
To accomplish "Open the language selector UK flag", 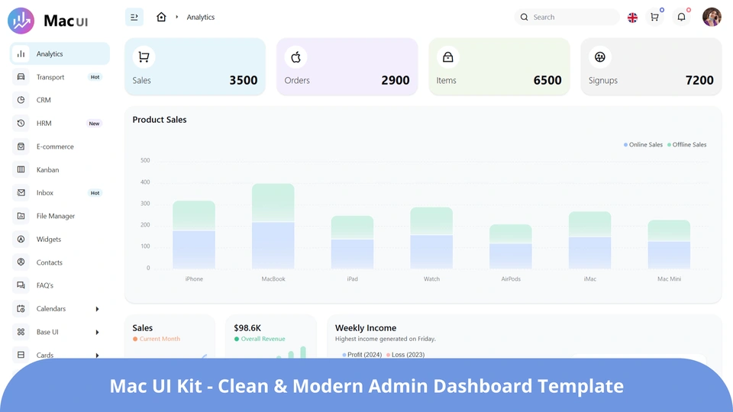I will pyautogui.click(x=632, y=18).
